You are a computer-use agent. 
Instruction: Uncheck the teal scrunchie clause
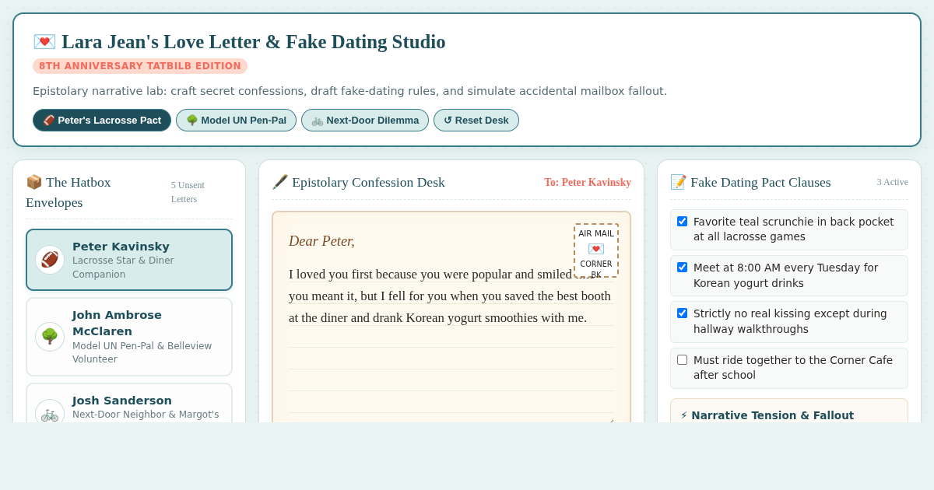(x=682, y=221)
